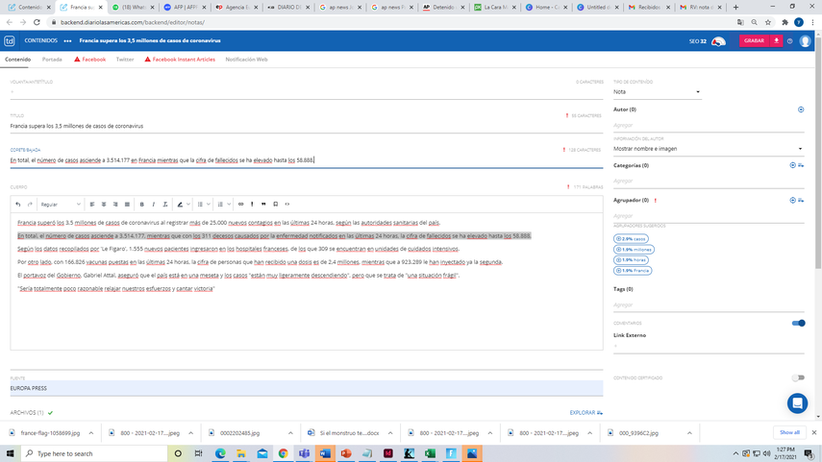
Task: Open the Regular paragraph style dropdown
Action: 62,204
